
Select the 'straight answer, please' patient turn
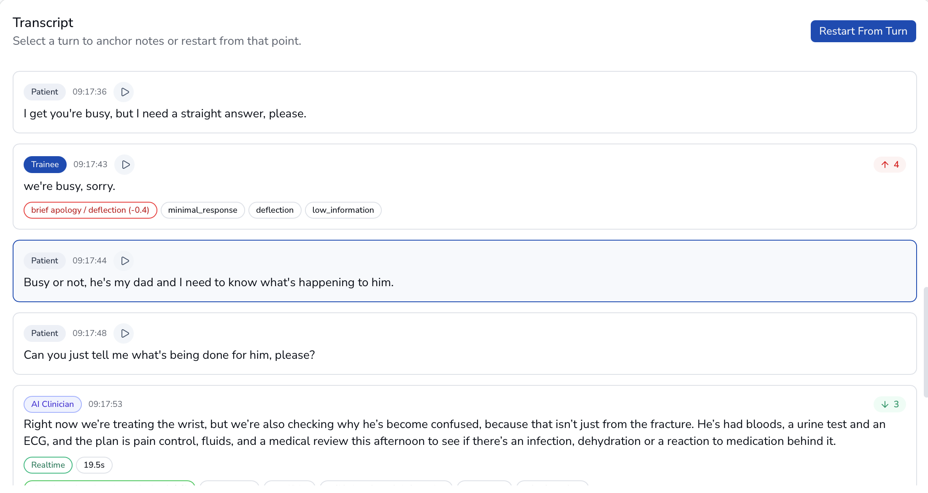[x=464, y=114]
